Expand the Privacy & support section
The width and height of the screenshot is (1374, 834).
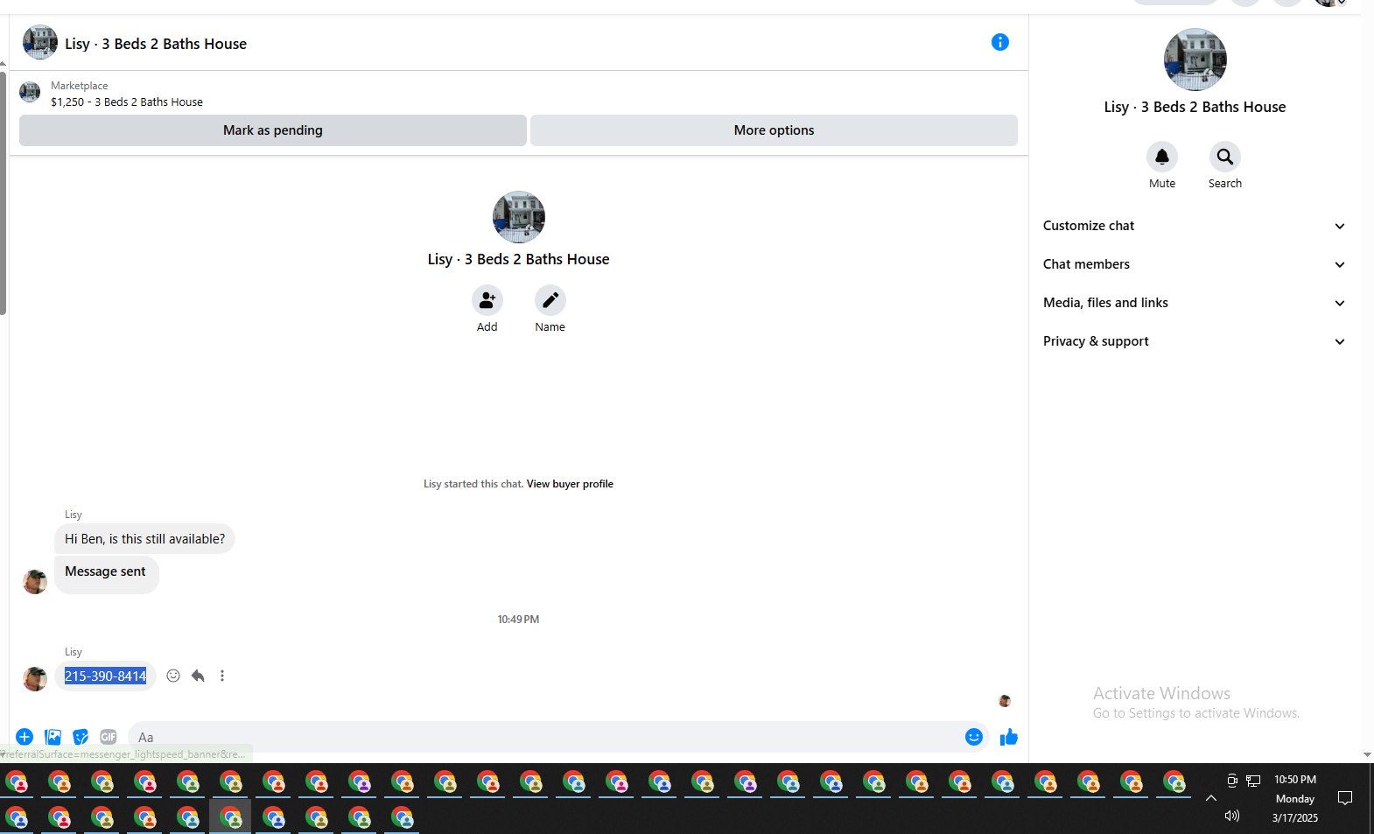click(1195, 341)
